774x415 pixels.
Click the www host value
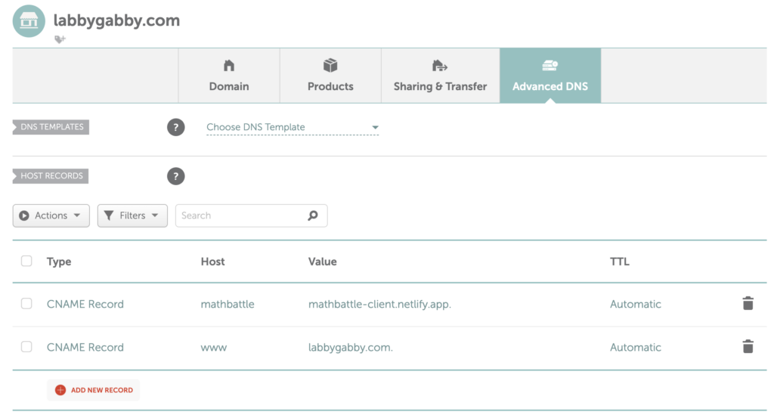point(214,348)
